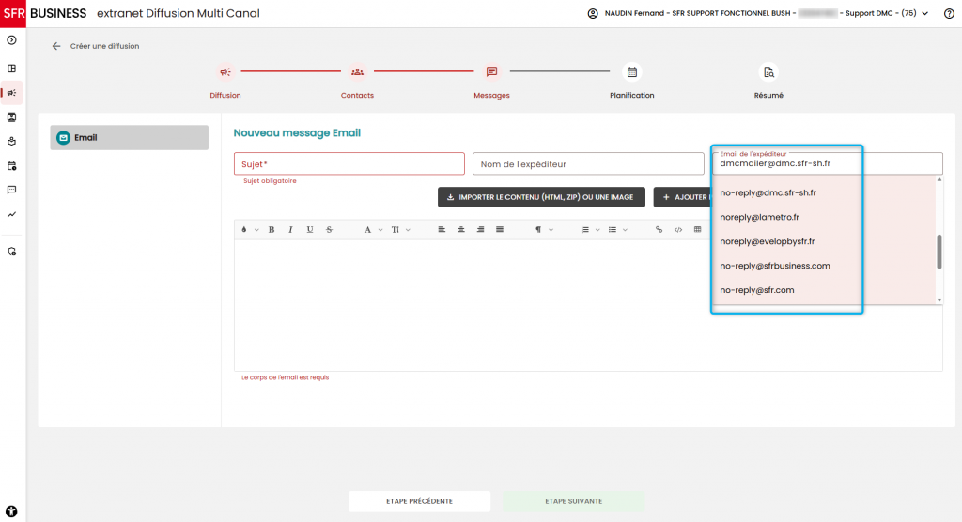This screenshot has height=522, width=962.
Task: Choose no-reply@sfrbusiness.com sender
Action: 824,266
